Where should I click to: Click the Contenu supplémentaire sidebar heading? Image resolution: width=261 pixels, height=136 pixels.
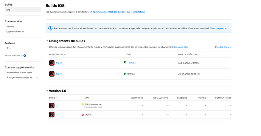tap(19, 67)
